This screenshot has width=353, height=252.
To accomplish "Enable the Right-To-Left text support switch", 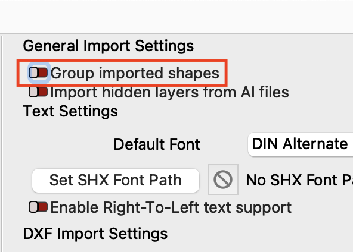I will pyautogui.click(x=38, y=207).
